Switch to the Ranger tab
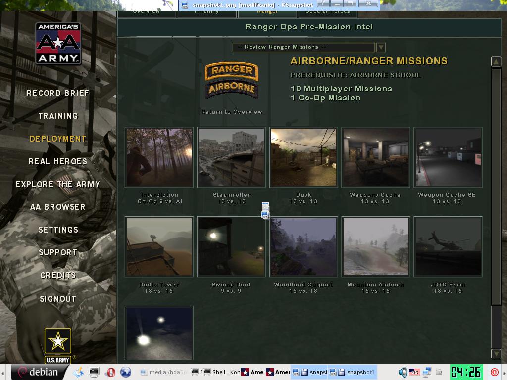 point(267,13)
